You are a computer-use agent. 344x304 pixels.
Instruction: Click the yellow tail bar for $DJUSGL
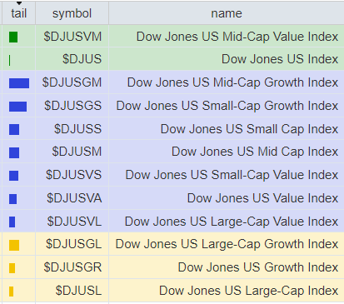click(x=14, y=245)
